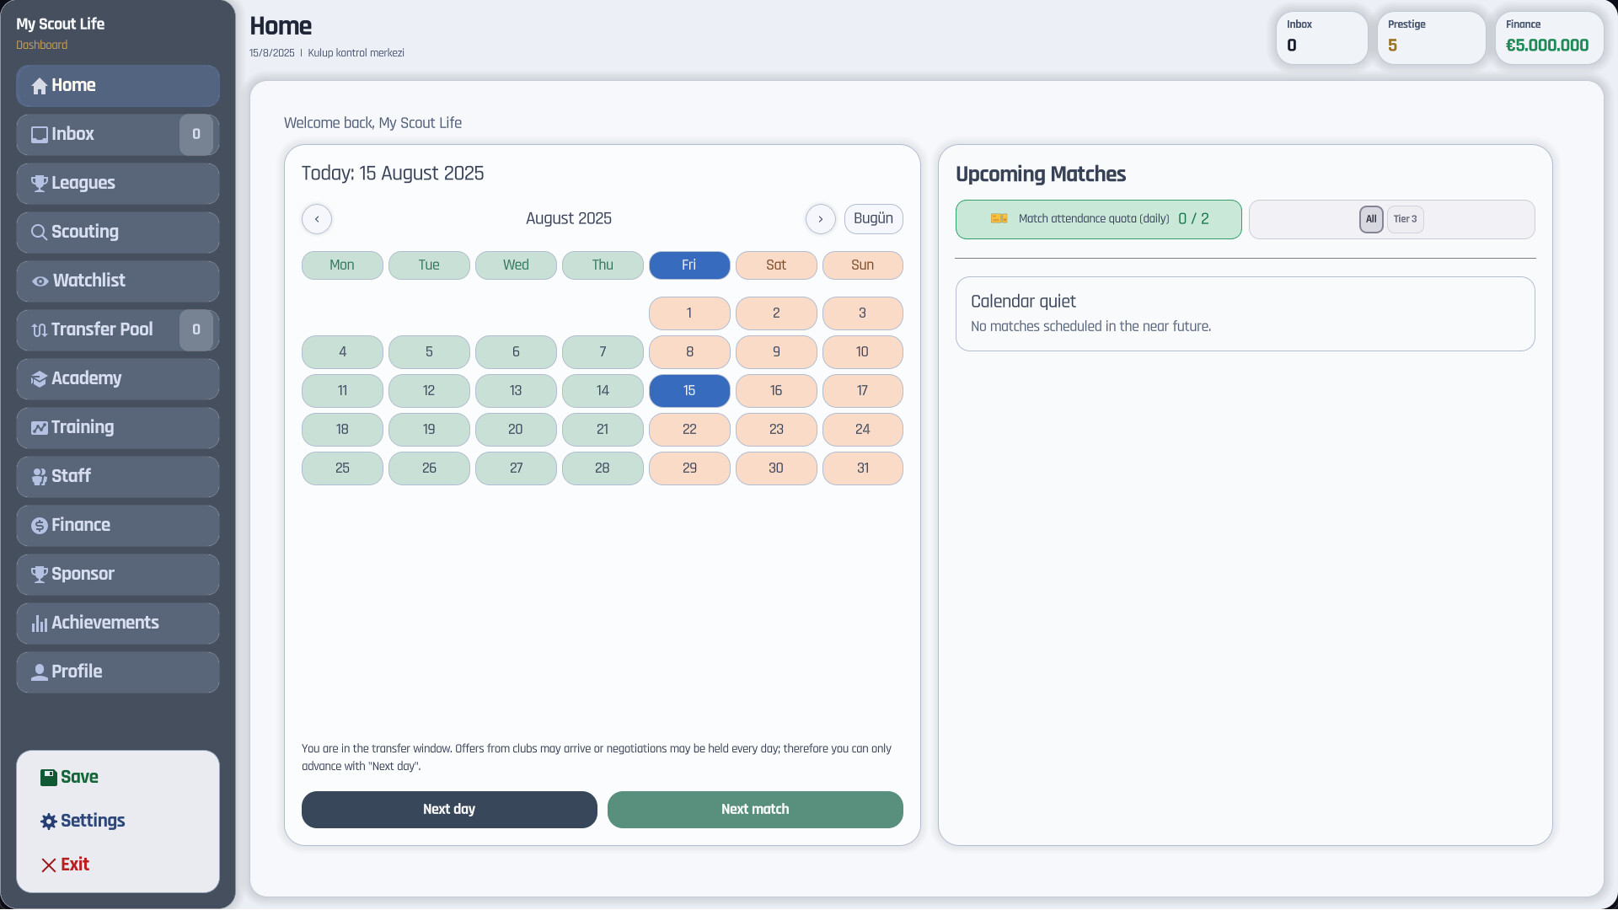1618x910 pixels.
Task: Open Academy via graduation cap icon
Action: click(39, 379)
